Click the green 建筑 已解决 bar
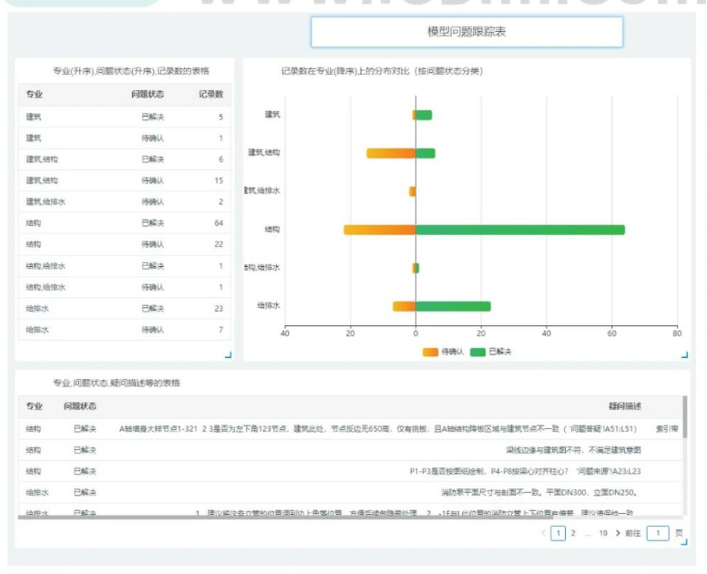707x574 pixels. 424,115
